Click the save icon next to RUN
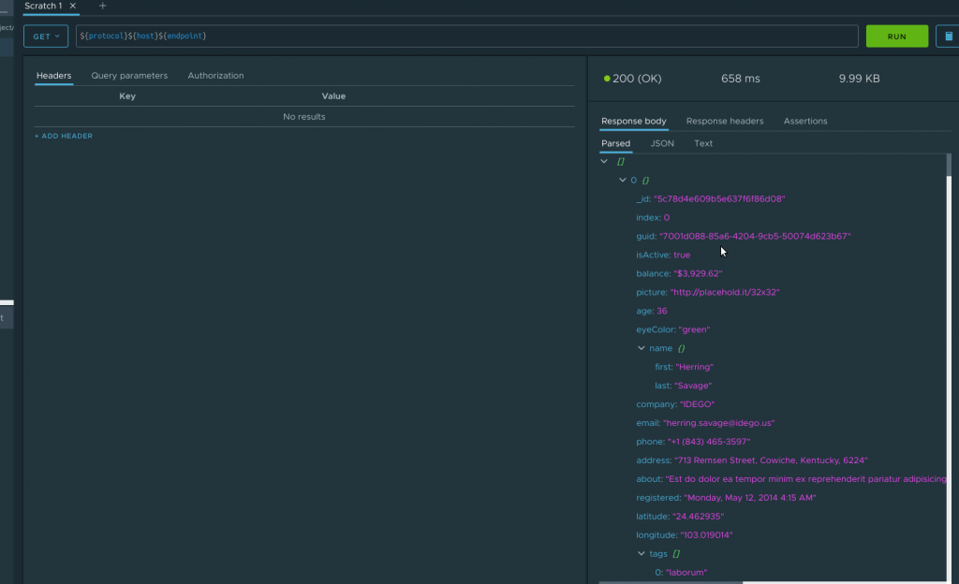959x584 pixels. (x=948, y=36)
